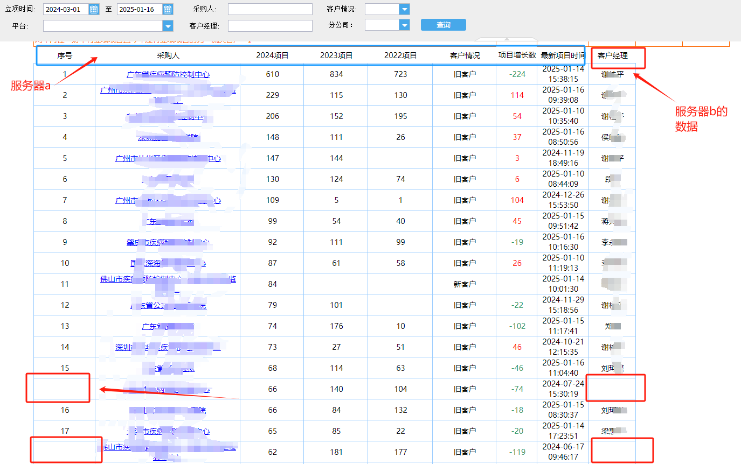Collapse the filter panel using the small arrow tab

[505, 39]
